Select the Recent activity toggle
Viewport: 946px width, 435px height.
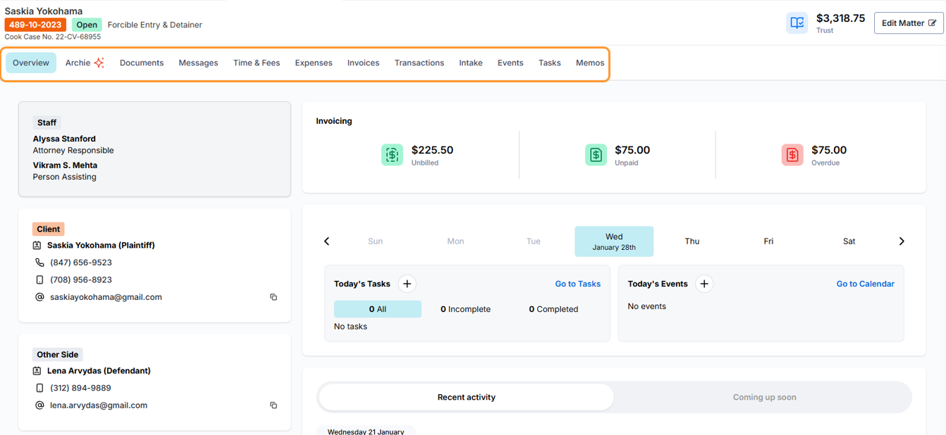point(466,397)
